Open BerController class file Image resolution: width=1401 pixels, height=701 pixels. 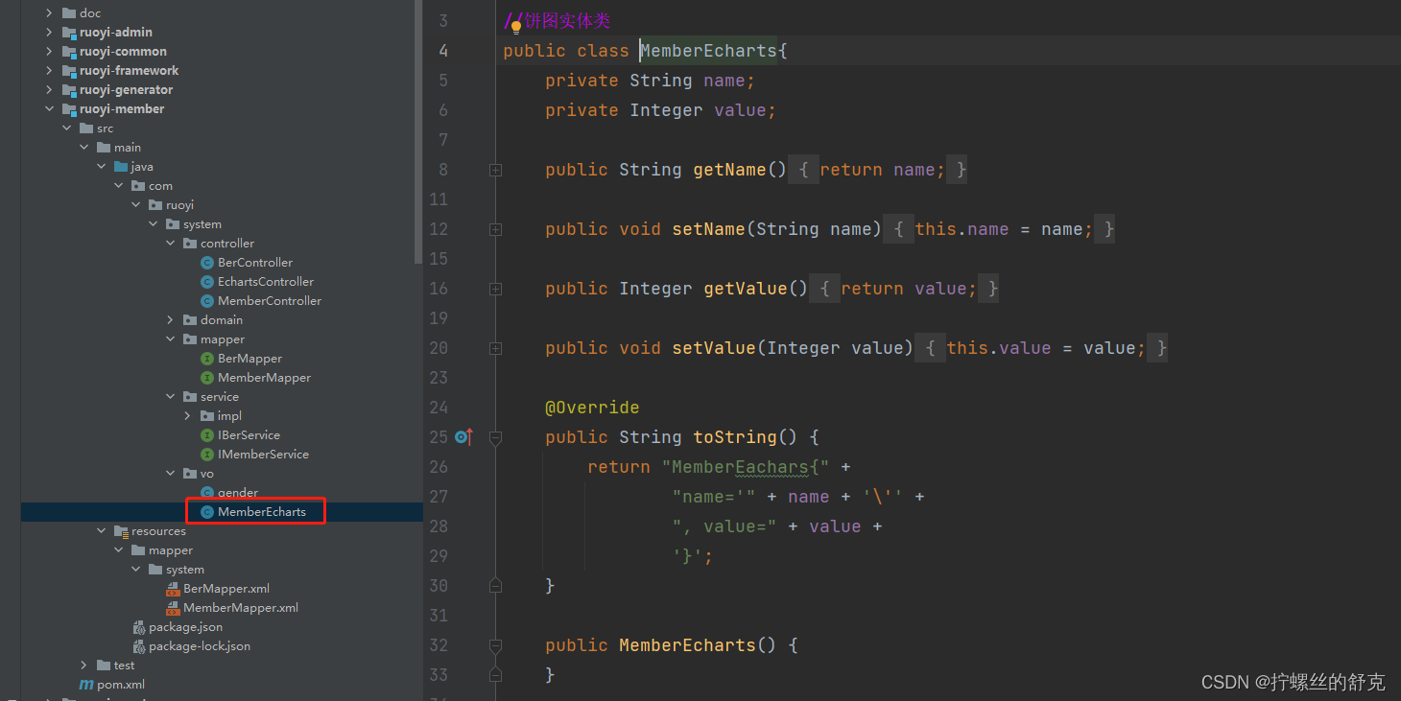pos(255,263)
